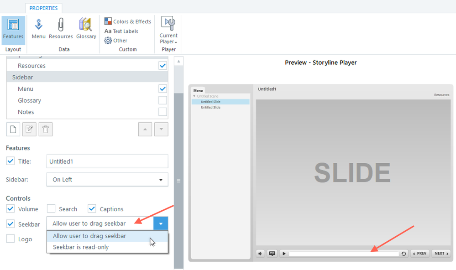Open the Sidebar position dropdown
Image resolution: width=456 pixels, height=270 pixels.
point(107,180)
